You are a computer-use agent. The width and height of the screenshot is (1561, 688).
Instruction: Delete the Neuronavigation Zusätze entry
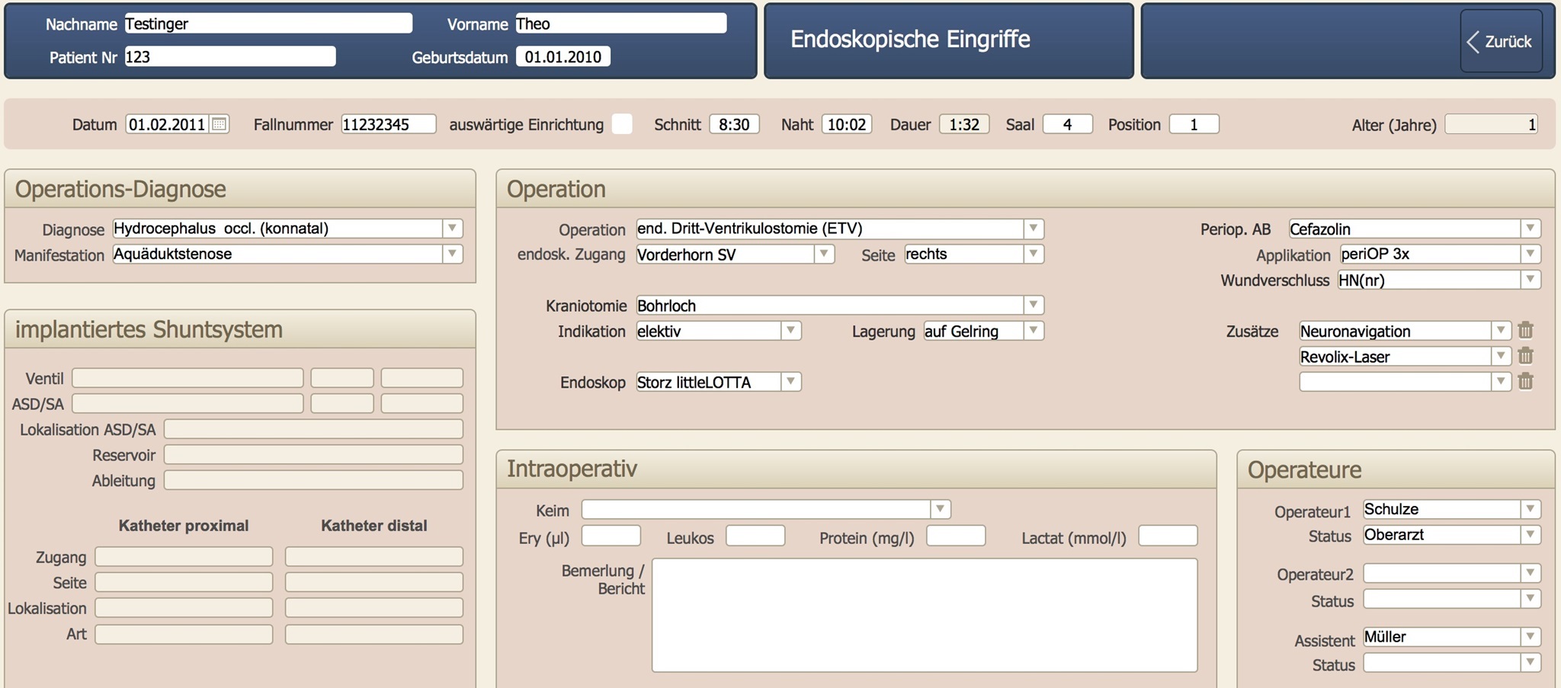(1525, 331)
